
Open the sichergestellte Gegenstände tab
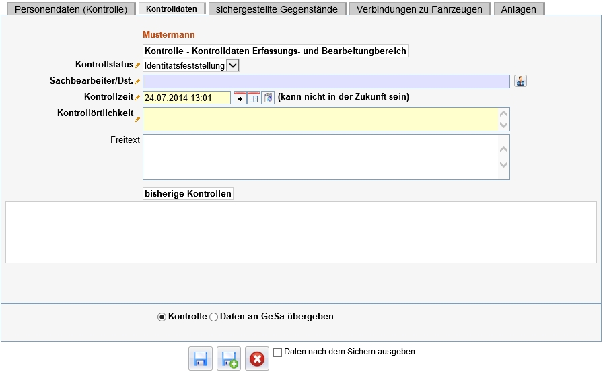277,9
